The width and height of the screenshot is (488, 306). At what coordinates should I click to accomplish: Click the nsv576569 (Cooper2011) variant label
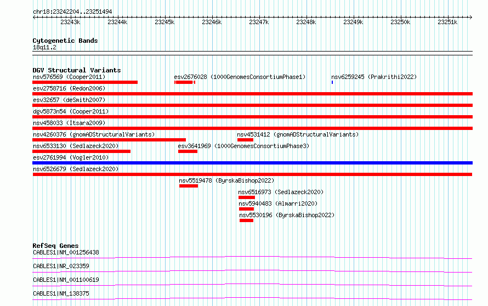tap(69, 77)
